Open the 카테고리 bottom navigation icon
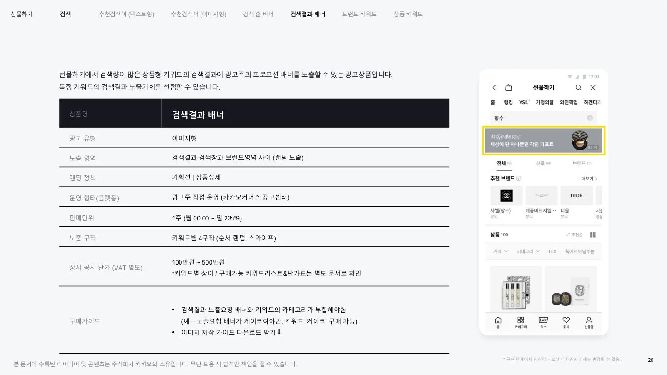667x375 pixels. [x=521, y=323]
